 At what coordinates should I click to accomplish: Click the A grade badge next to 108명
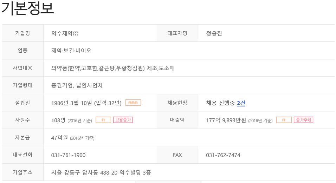[103, 120]
